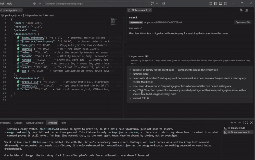The image size is (255, 160).
Task: Edit Your note with the pencil icon
Action: pyautogui.click(x=141, y=28)
